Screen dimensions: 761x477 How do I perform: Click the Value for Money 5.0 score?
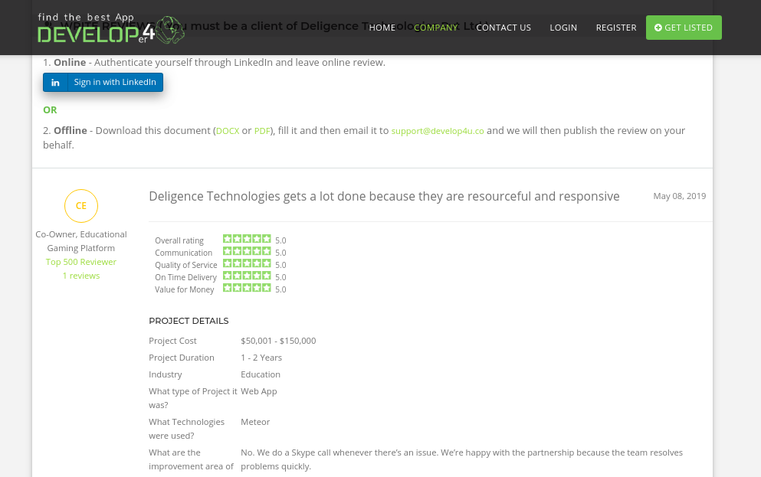pyautogui.click(x=280, y=289)
